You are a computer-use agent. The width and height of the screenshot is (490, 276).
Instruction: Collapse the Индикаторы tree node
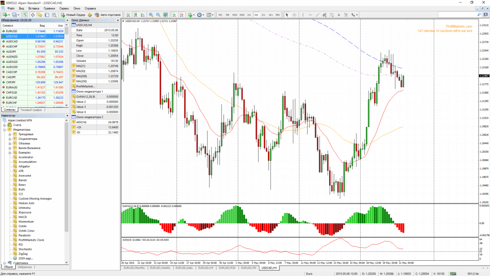click(4, 130)
